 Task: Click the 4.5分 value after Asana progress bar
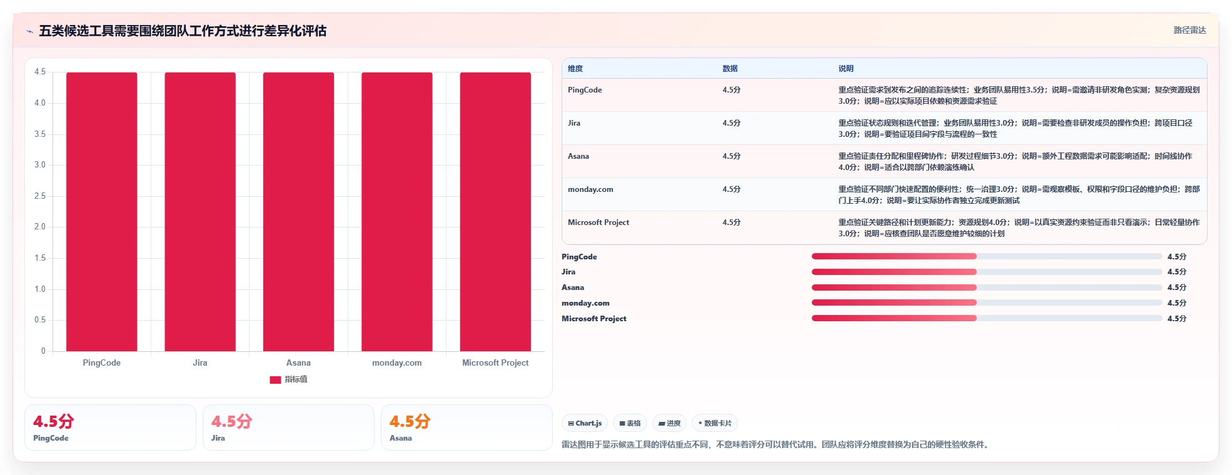point(1177,287)
